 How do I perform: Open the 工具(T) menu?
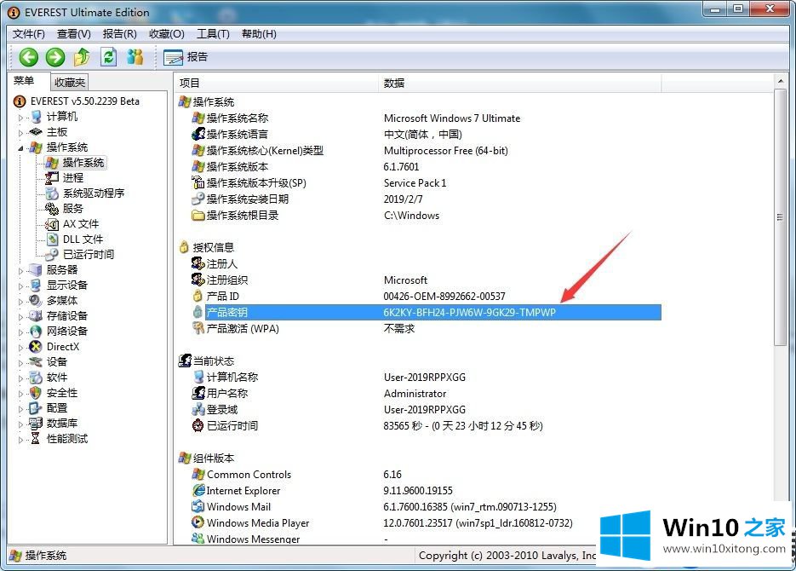(x=213, y=34)
